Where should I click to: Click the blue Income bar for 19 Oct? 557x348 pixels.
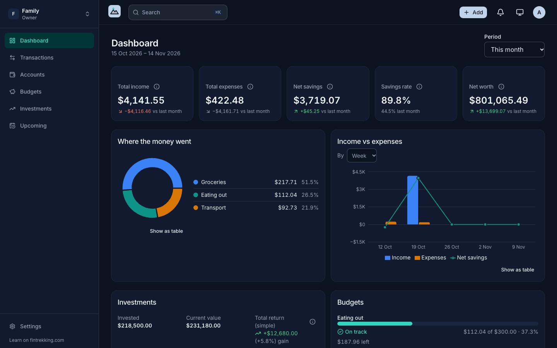click(413, 200)
